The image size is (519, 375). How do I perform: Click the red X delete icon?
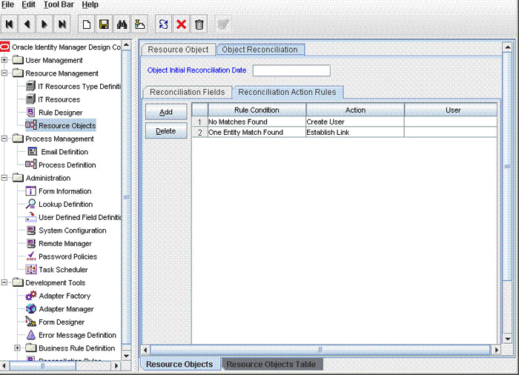pyautogui.click(x=181, y=24)
